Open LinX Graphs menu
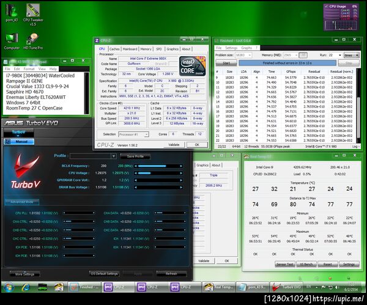 (247, 48)
